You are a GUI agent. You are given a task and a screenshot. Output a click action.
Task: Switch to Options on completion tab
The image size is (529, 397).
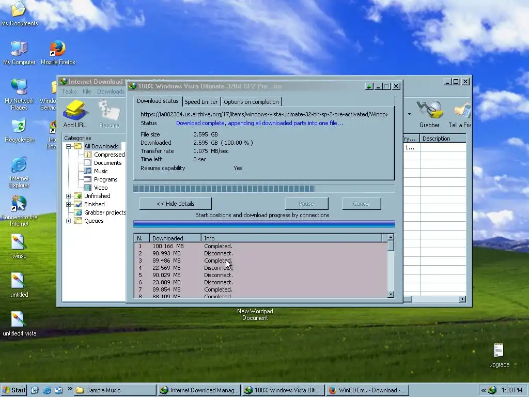252,102
